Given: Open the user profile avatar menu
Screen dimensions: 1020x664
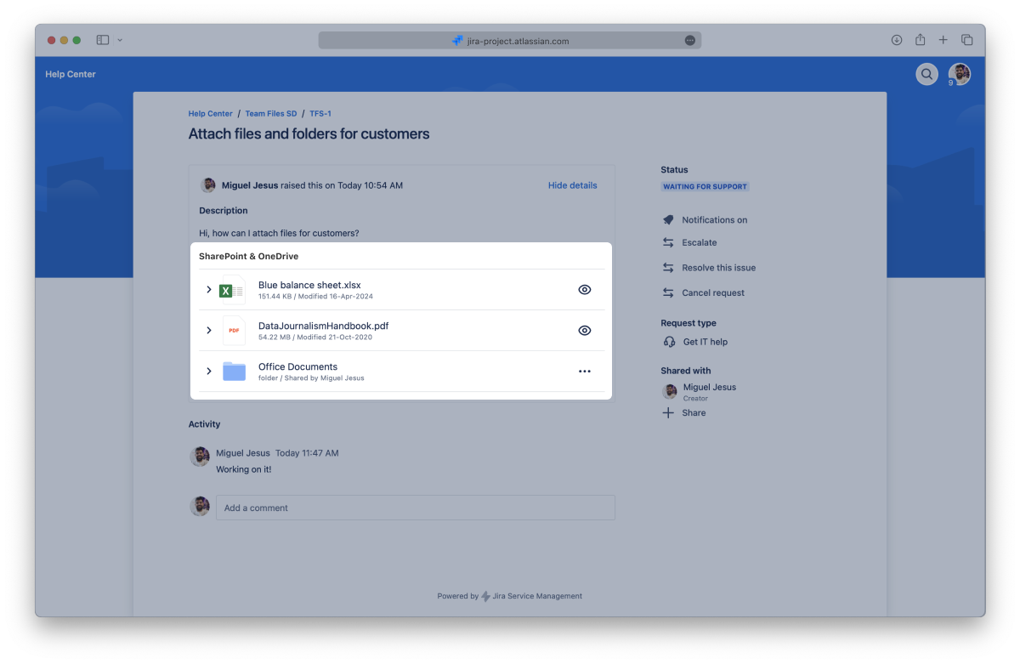Looking at the screenshot, I should [x=959, y=74].
